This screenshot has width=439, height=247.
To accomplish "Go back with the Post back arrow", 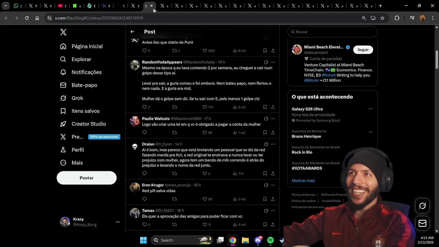I will 132,32.
